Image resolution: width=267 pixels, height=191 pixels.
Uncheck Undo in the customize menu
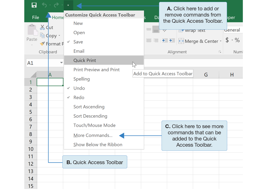point(79,88)
